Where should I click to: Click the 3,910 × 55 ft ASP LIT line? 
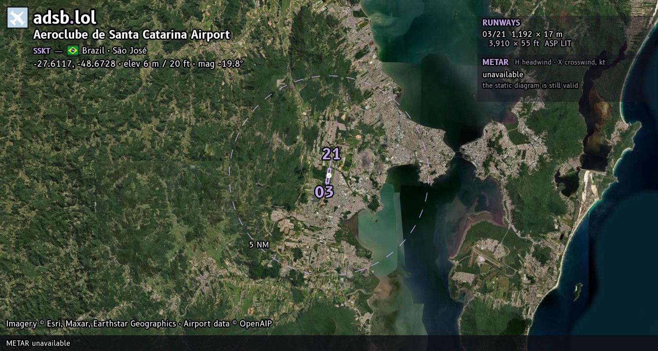530,43
